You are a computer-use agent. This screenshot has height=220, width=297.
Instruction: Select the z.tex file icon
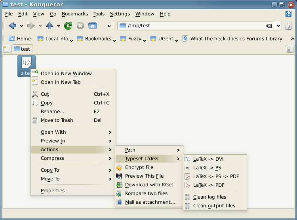click(x=26, y=66)
